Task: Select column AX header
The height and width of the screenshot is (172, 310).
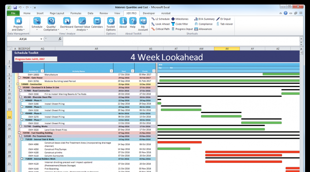Action: [227, 49]
